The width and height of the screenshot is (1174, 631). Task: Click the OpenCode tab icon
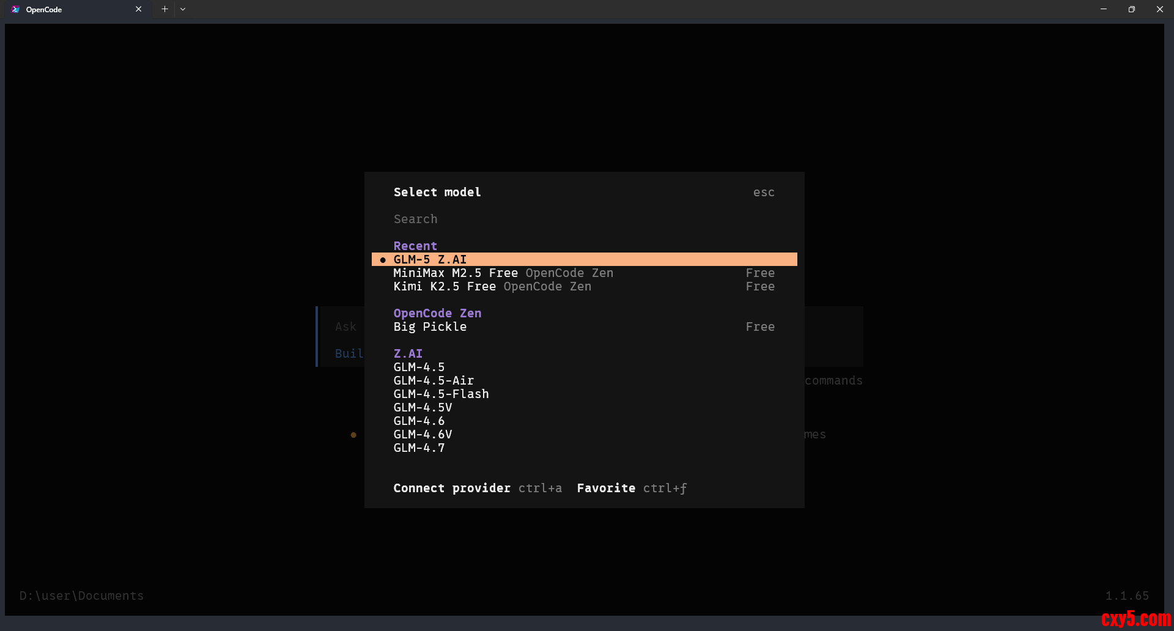pyautogui.click(x=15, y=9)
